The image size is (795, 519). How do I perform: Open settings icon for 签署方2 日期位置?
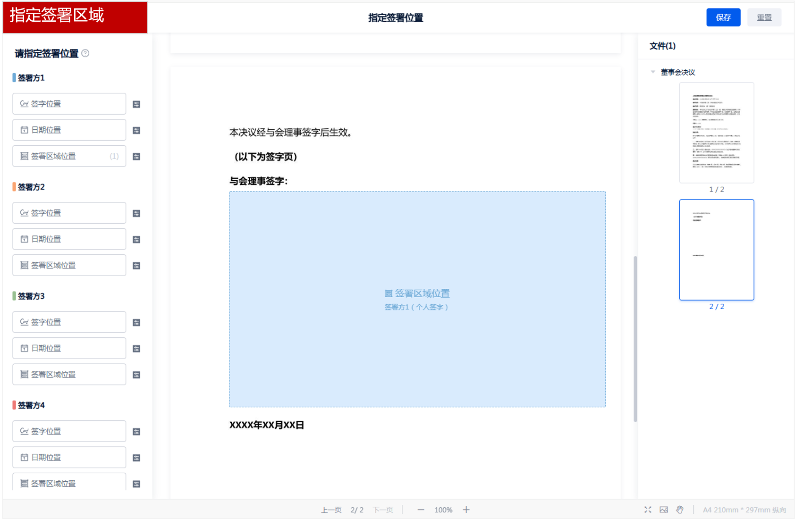point(136,240)
